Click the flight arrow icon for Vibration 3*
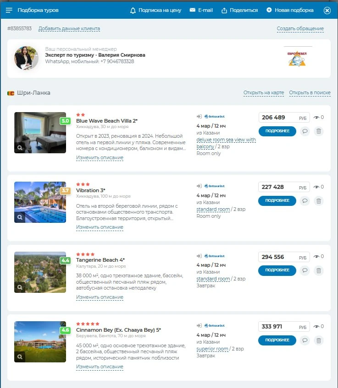The width and height of the screenshot is (338, 388). (x=199, y=186)
